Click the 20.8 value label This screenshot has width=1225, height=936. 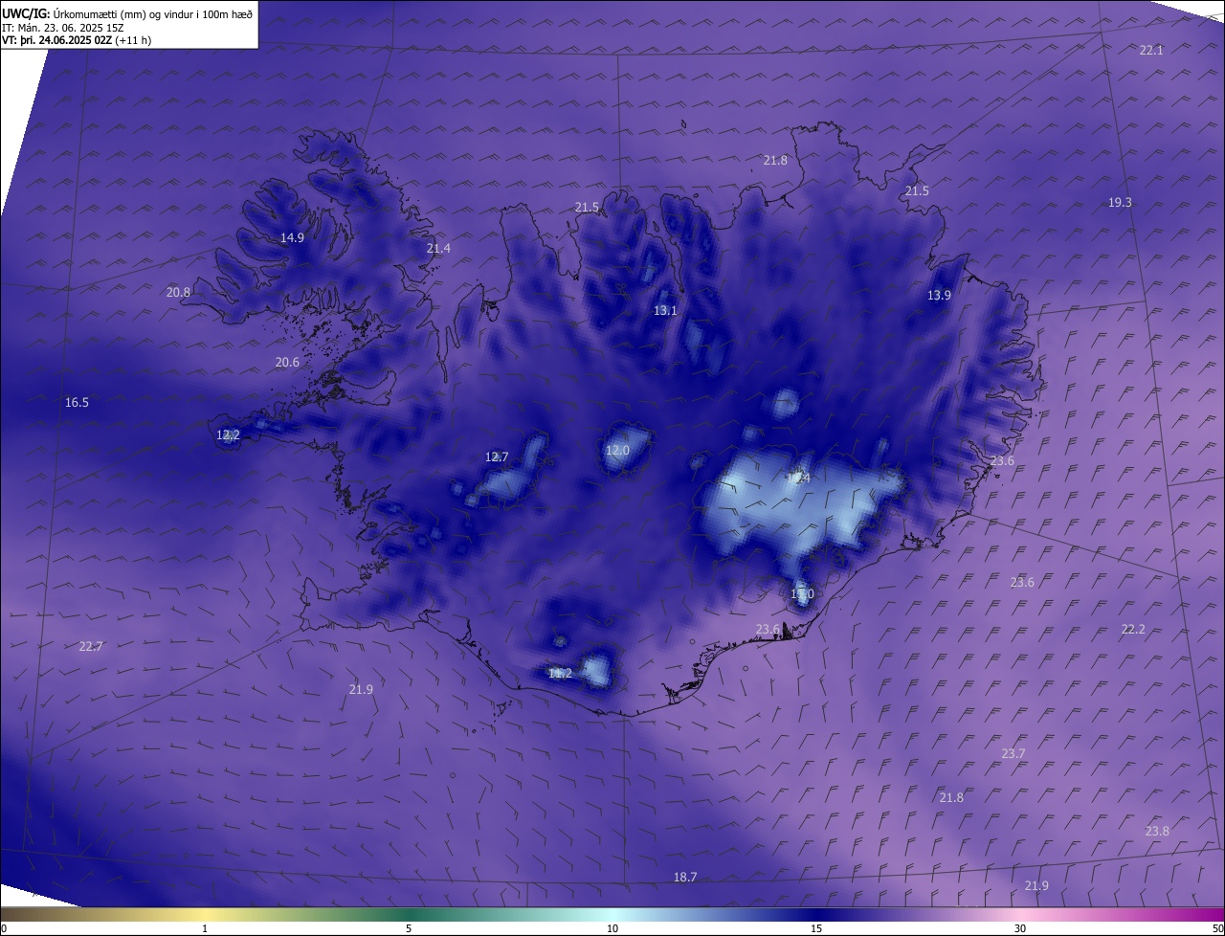point(178,293)
